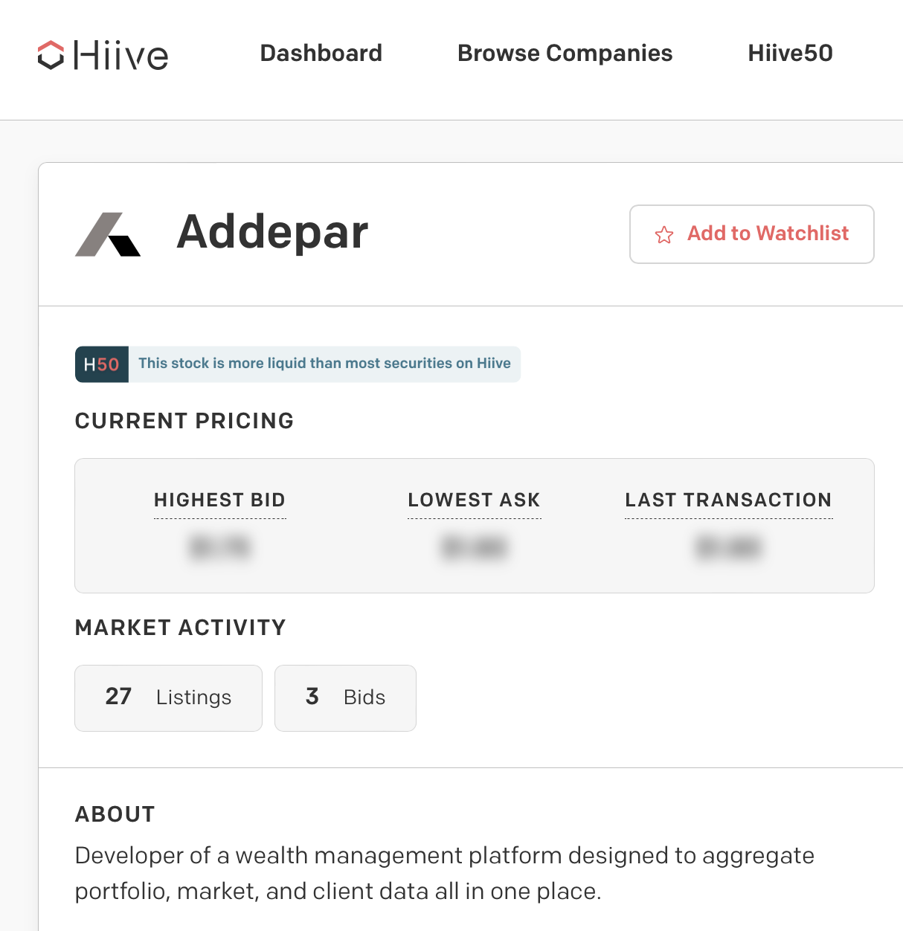Click the Highest Bid label
Screen dimensions: 903x931
pos(219,500)
